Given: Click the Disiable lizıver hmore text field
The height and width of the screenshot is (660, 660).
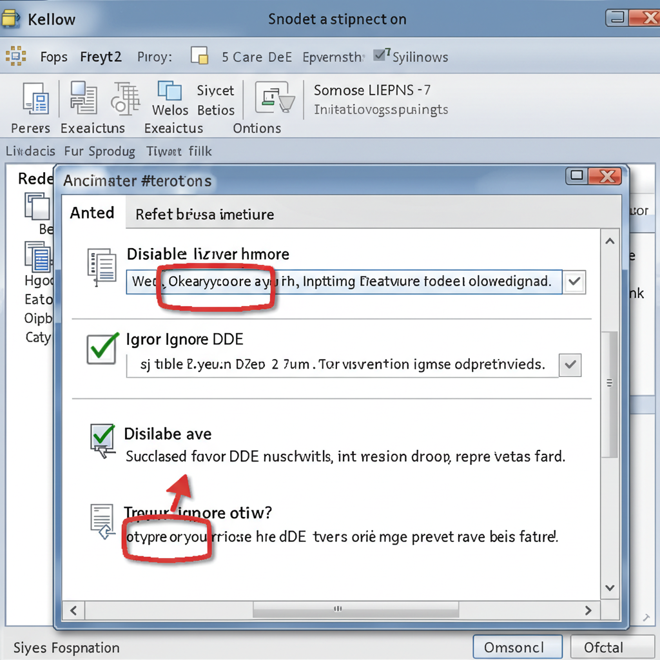Looking at the screenshot, I should (x=344, y=282).
